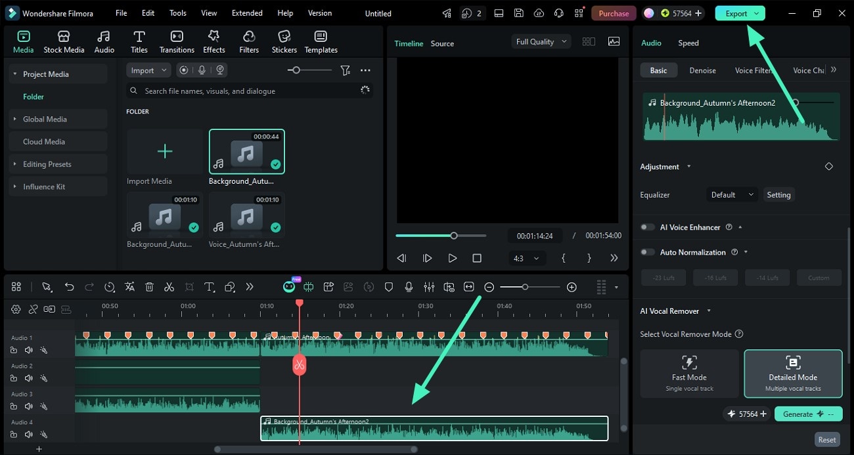Select Fast Mode vocal remover

pos(689,374)
